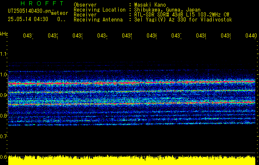Click the date stamp 25.05.14 04:30

point(28,19)
